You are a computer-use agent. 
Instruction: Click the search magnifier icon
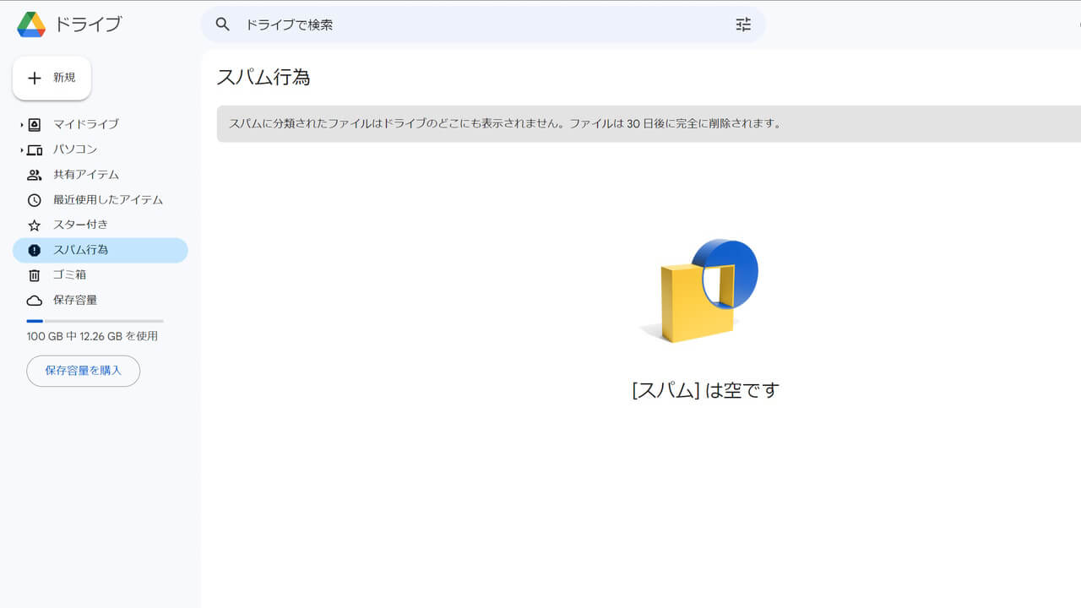coord(222,24)
